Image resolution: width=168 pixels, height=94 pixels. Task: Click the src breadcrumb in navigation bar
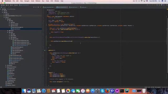click(x=12, y=5)
